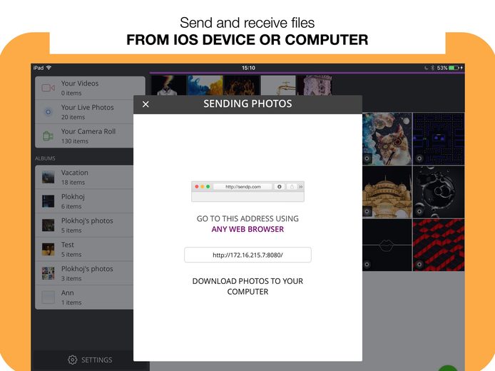Open Plokhoj's photos album with 3 items

coord(84,273)
